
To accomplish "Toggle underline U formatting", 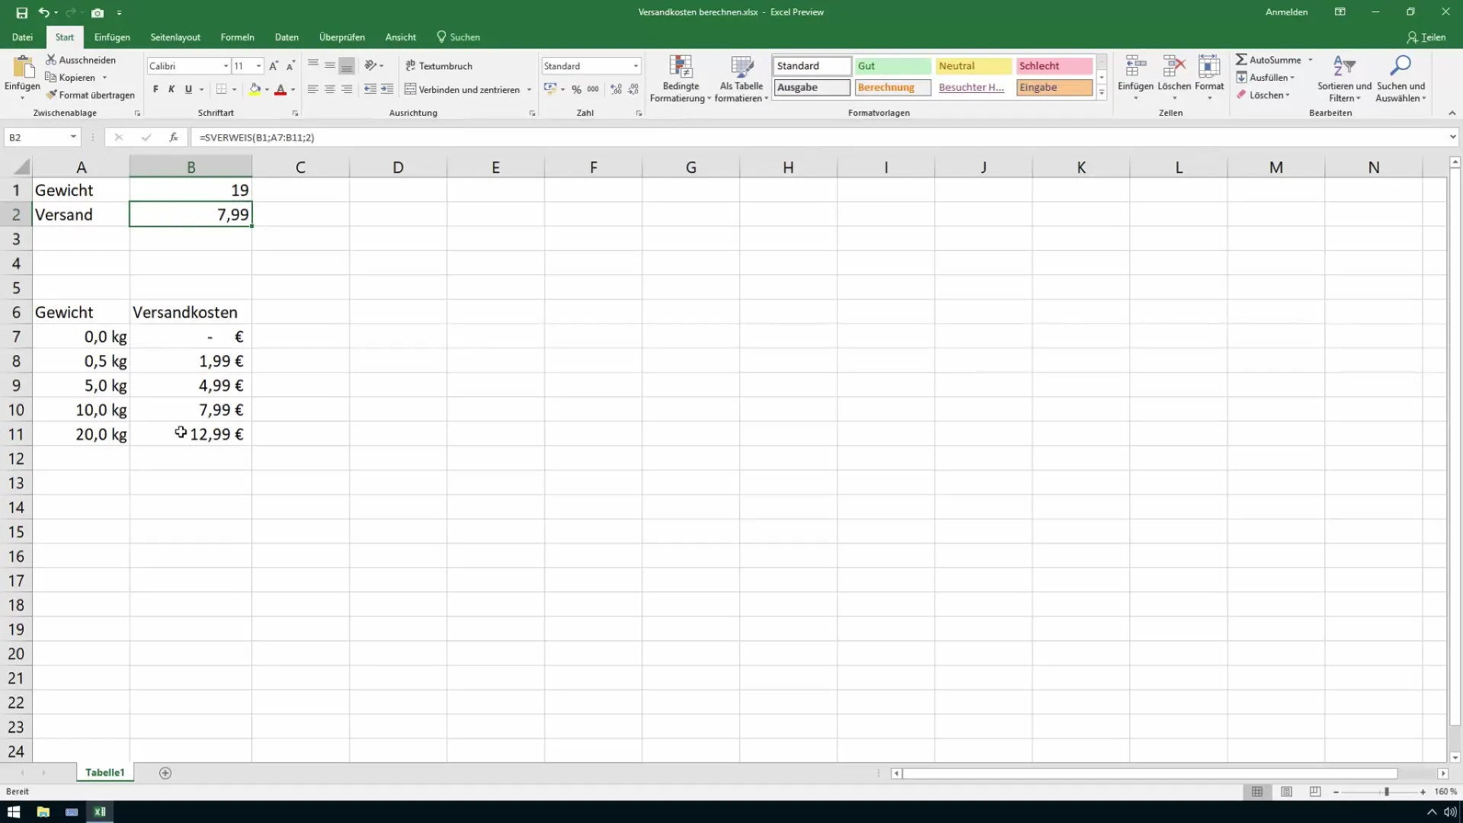I will pyautogui.click(x=188, y=89).
